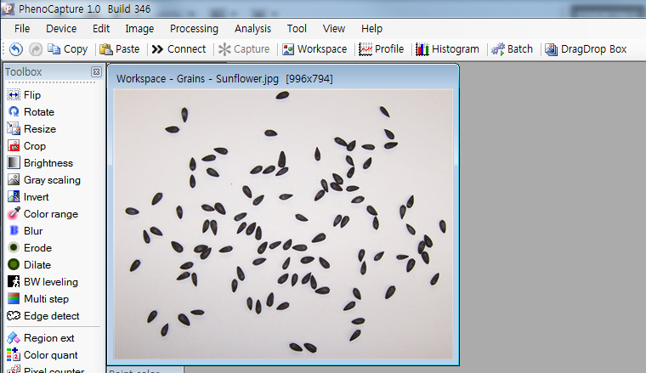
Task: Run the Edge detect tool
Action: point(51,316)
